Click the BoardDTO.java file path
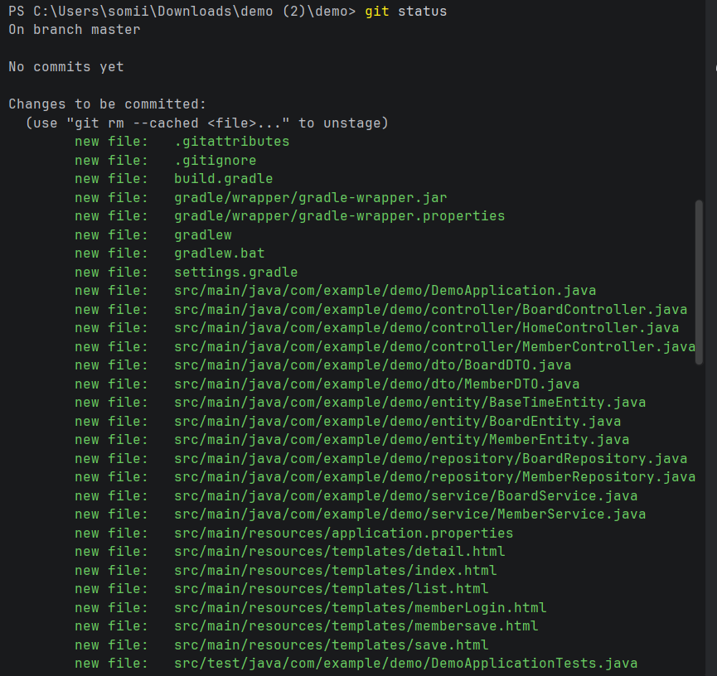This screenshot has width=717, height=676. click(x=372, y=365)
